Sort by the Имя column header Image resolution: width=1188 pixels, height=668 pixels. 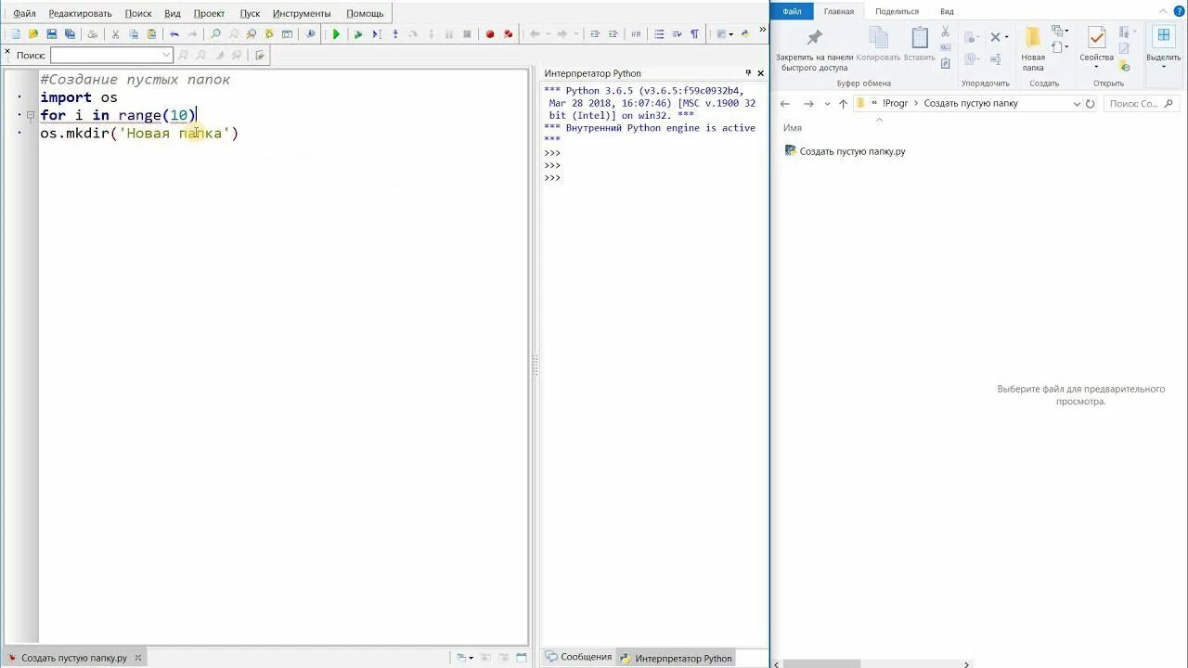tap(793, 128)
